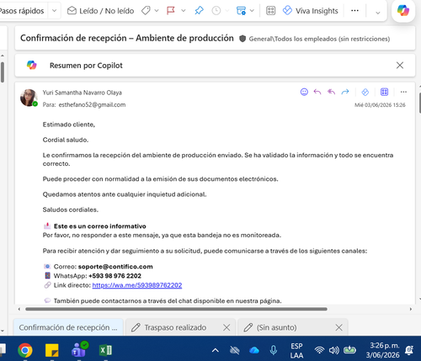
Task: Open the ESP LAA language switcher
Action: click(296, 351)
